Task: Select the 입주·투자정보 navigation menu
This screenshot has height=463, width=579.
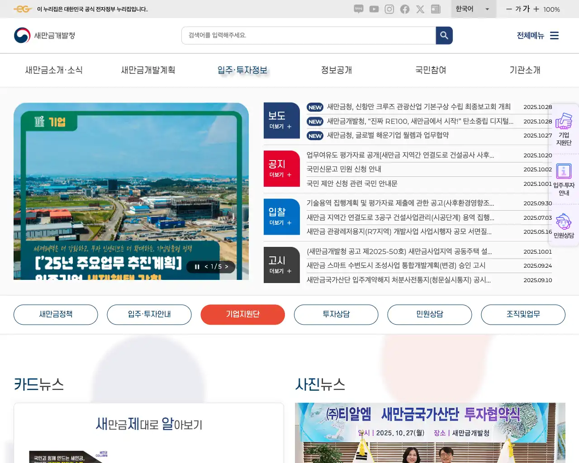Action: point(242,70)
